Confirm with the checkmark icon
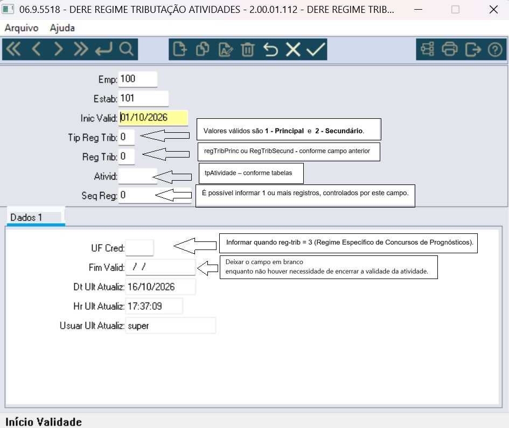The height and width of the screenshot is (428, 509). (316, 49)
